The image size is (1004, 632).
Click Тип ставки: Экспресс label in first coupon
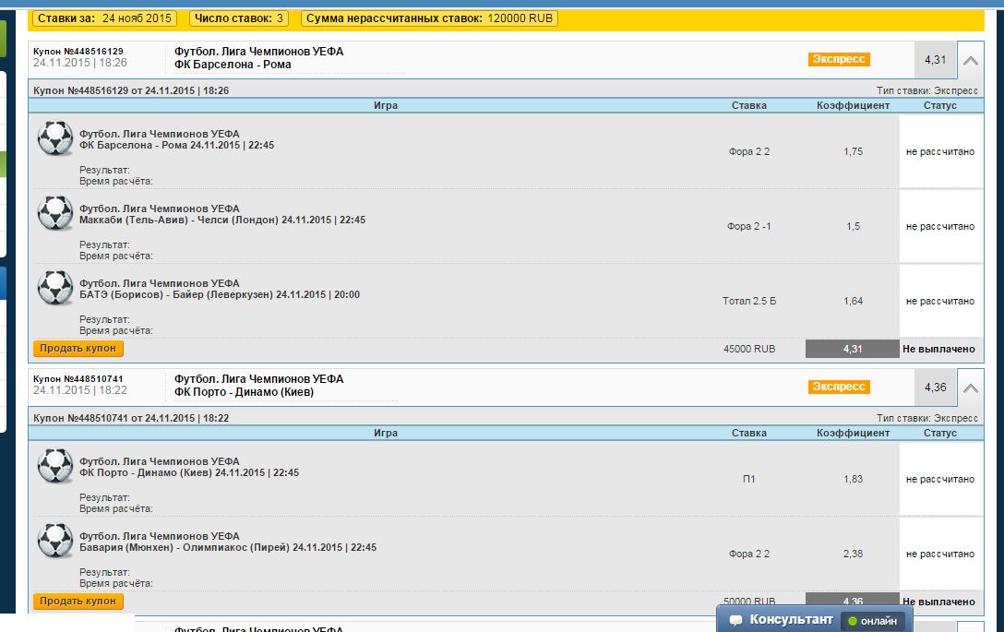pyautogui.click(x=927, y=91)
